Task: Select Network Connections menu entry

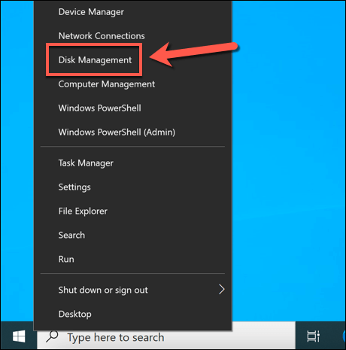Action: 133,36
